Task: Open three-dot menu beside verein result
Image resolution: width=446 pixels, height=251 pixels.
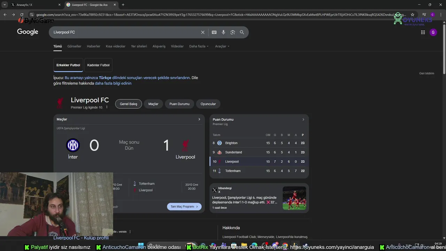Action: pyautogui.click(x=130, y=231)
